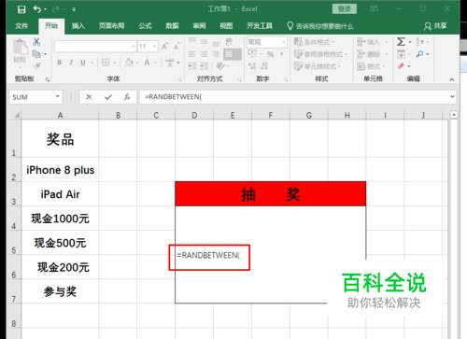This screenshot has width=467, height=339.
Task: Click the Font Color A icon
Action: click(x=147, y=63)
